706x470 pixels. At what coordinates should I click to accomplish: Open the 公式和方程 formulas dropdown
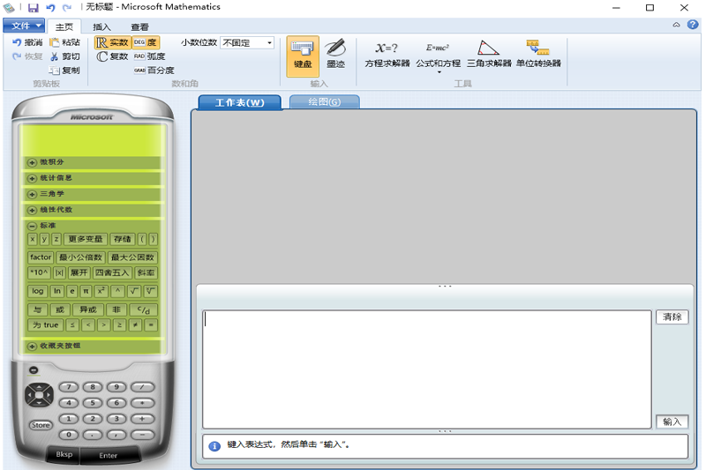(438, 57)
